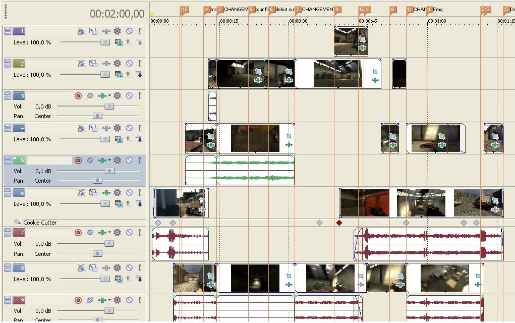515x323 pixels.
Task: Arm audio track 3 for recording
Action: pyautogui.click(x=78, y=96)
